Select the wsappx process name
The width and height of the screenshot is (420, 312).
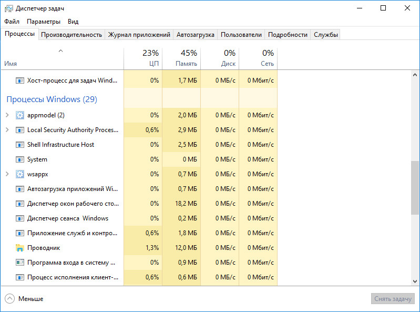click(37, 174)
